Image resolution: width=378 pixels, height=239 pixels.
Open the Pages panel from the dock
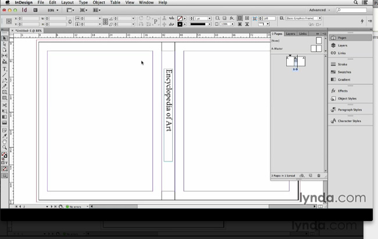click(351, 38)
